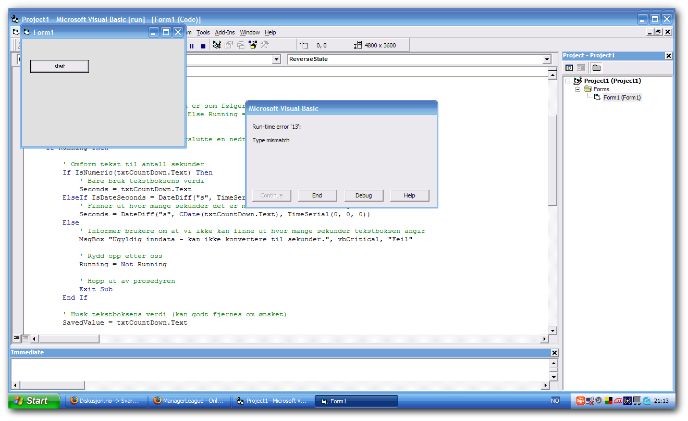Switch to Procedure View
This screenshot has height=421, width=688.
tap(17, 339)
